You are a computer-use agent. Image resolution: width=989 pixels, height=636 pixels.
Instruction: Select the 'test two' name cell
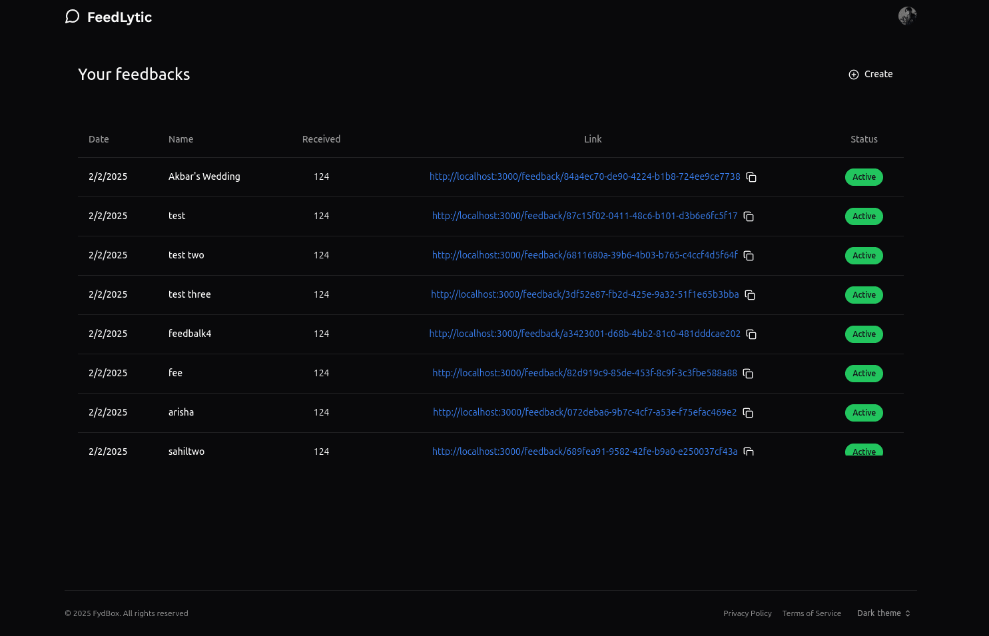(186, 255)
